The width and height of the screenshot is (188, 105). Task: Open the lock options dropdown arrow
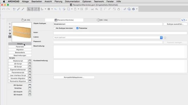click(78, 9)
